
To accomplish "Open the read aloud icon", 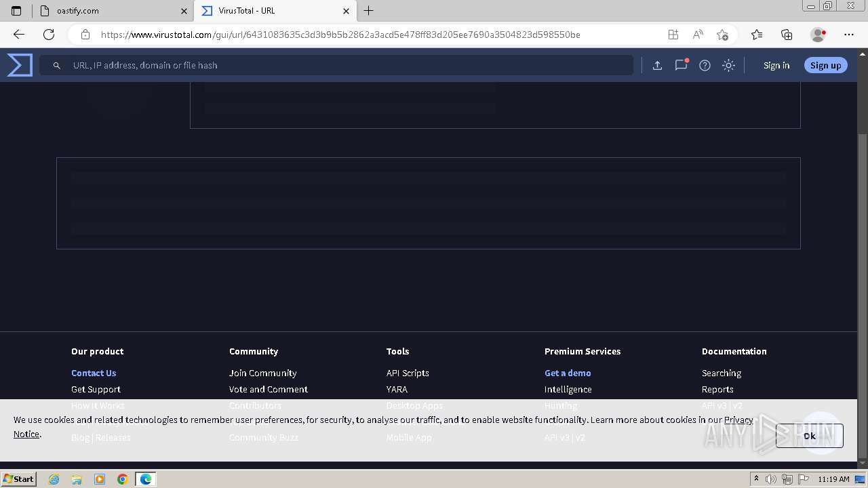I will click(697, 35).
